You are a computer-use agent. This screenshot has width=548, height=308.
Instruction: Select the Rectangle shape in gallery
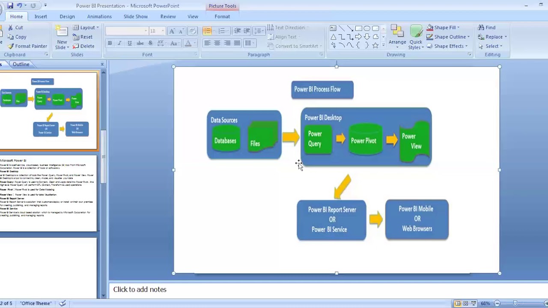point(359,28)
